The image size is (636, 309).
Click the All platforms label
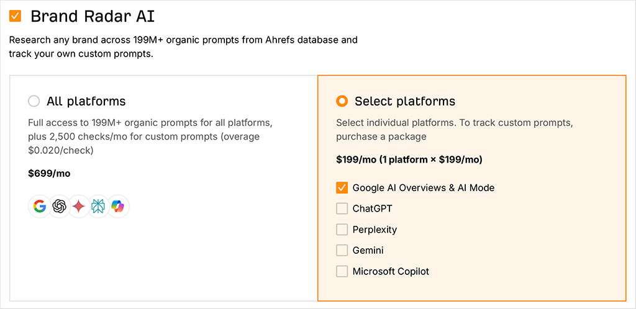click(86, 101)
